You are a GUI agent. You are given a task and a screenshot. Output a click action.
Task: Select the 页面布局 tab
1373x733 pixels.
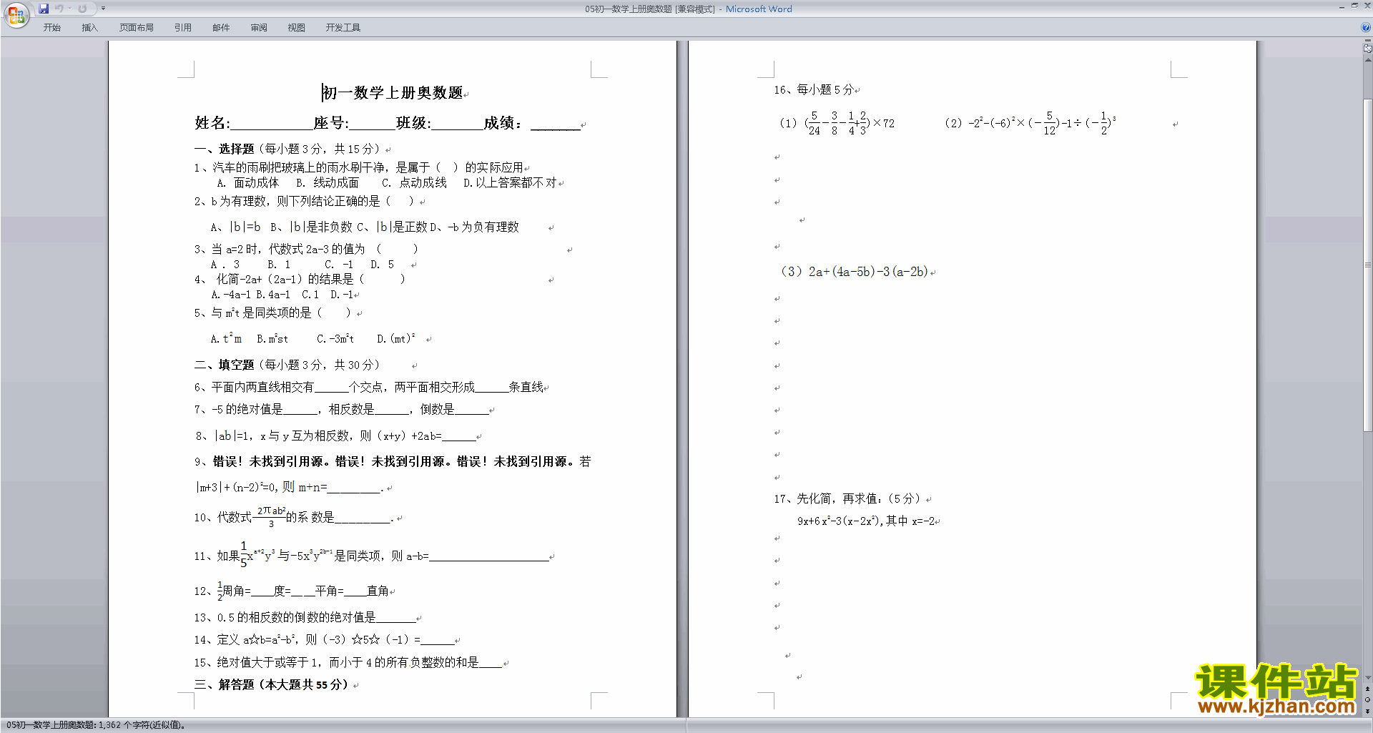pyautogui.click(x=137, y=28)
